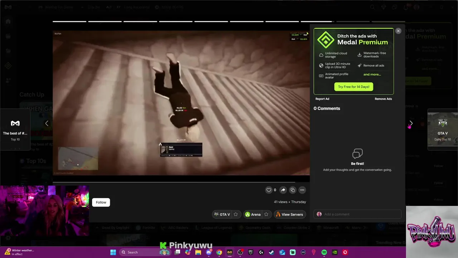
Task: Open the Winter weather widget
Action: click(x=20, y=252)
